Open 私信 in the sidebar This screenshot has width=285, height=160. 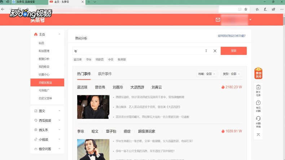41,43
